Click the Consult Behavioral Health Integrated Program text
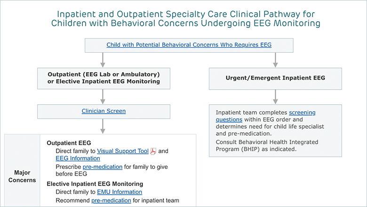The width and height of the screenshot is (367, 207). tap(267, 146)
